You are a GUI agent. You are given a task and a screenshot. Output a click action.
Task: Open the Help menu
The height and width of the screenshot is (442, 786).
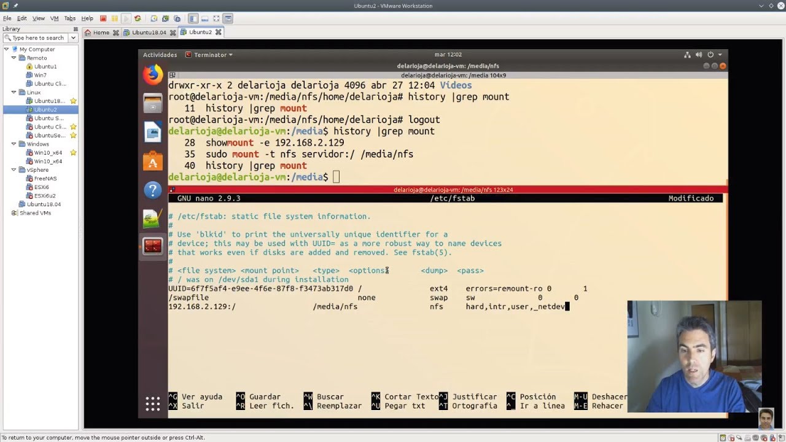tap(87, 18)
